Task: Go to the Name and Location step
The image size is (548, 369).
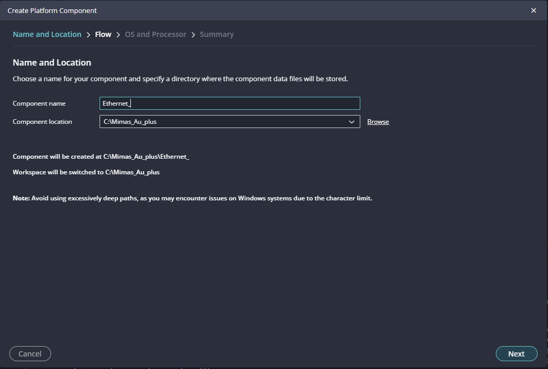Action: point(47,34)
